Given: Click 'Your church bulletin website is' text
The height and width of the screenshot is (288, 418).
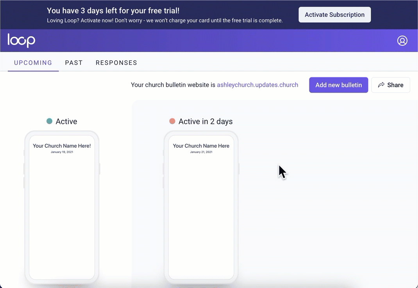Looking at the screenshot, I should pyautogui.click(x=173, y=85).
